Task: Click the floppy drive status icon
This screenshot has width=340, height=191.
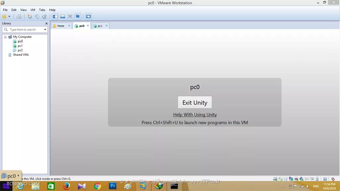Action: (x=286, y=179)
